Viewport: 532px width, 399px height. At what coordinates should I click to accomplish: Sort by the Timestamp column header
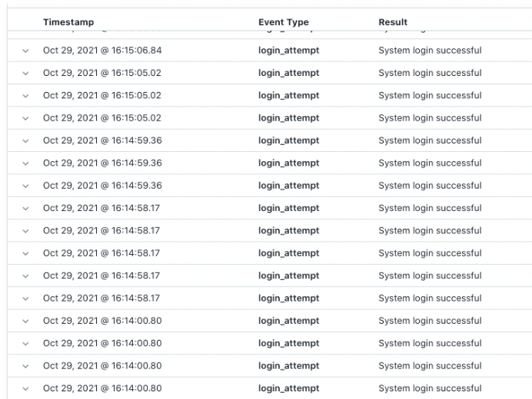pos(68,22)
